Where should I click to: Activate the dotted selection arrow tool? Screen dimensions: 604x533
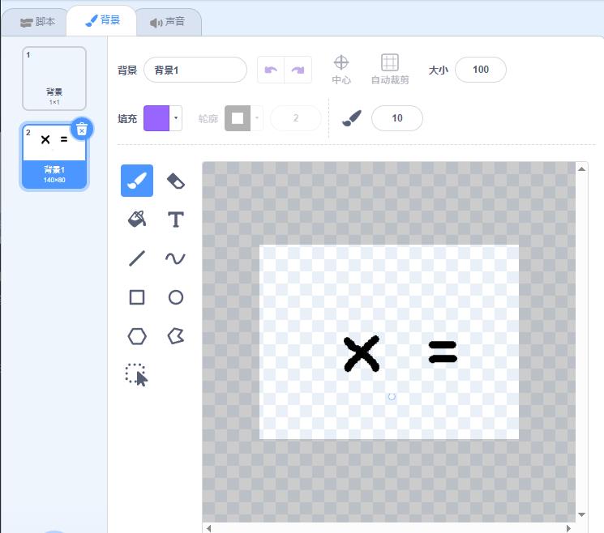[137, 375]
